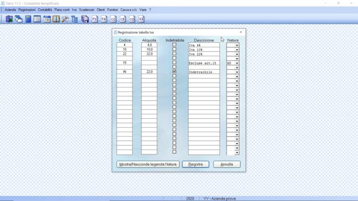
Task: Open the Iva menu
Action: pyautogui.click(x=74, y=10)
